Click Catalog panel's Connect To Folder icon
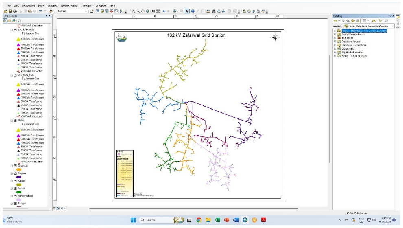403x228 pixels. pyautogui.click(x=374, y=20)
